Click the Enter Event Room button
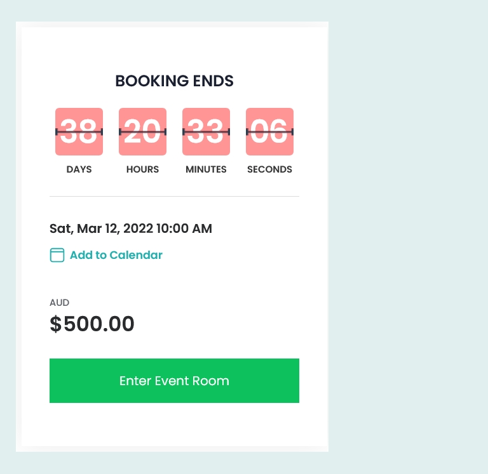 click(x=174, y=381)
